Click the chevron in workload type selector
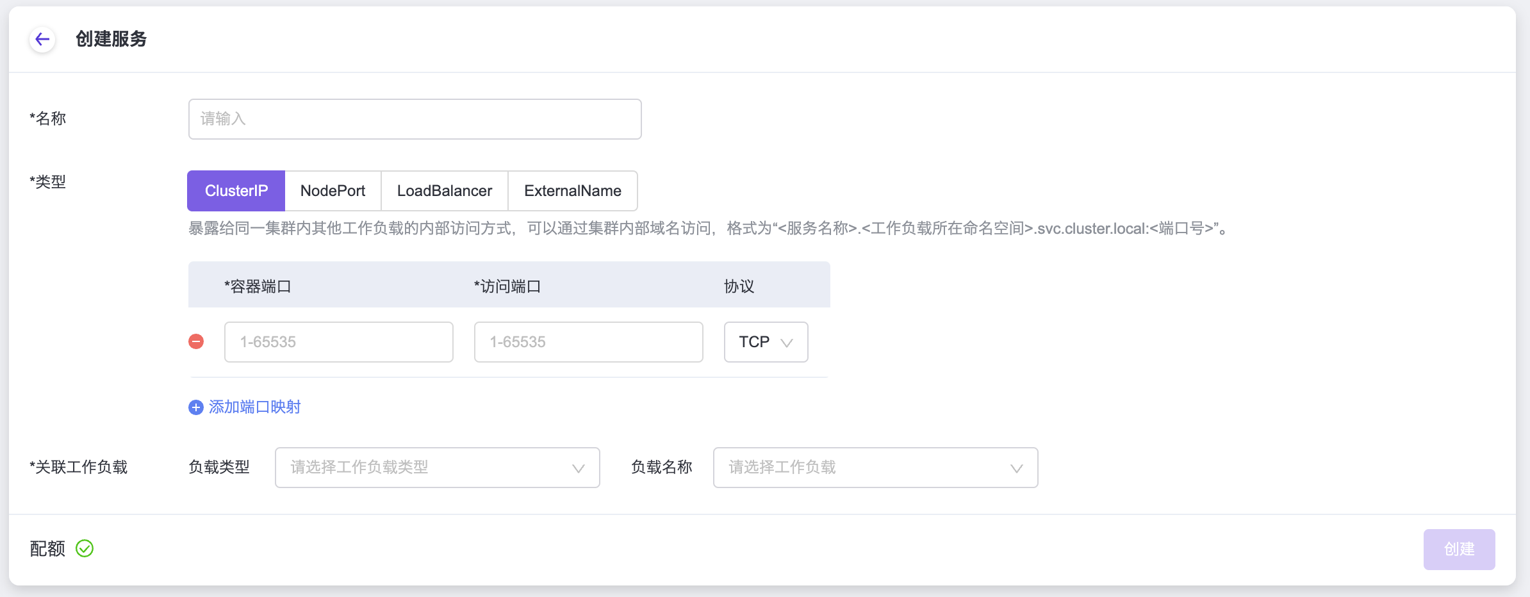The width and height of the screenshot is (1530, 597). tap(578, 468)
